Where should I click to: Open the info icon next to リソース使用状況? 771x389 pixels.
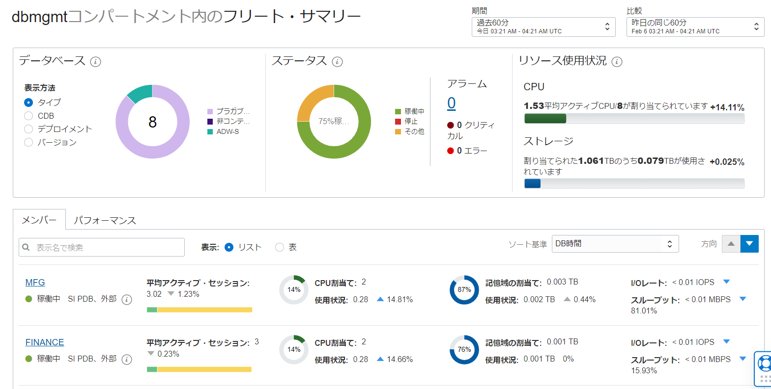coord(617,62)
